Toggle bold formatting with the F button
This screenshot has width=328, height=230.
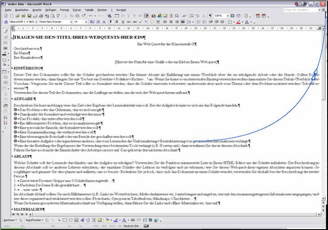[111, 22]
